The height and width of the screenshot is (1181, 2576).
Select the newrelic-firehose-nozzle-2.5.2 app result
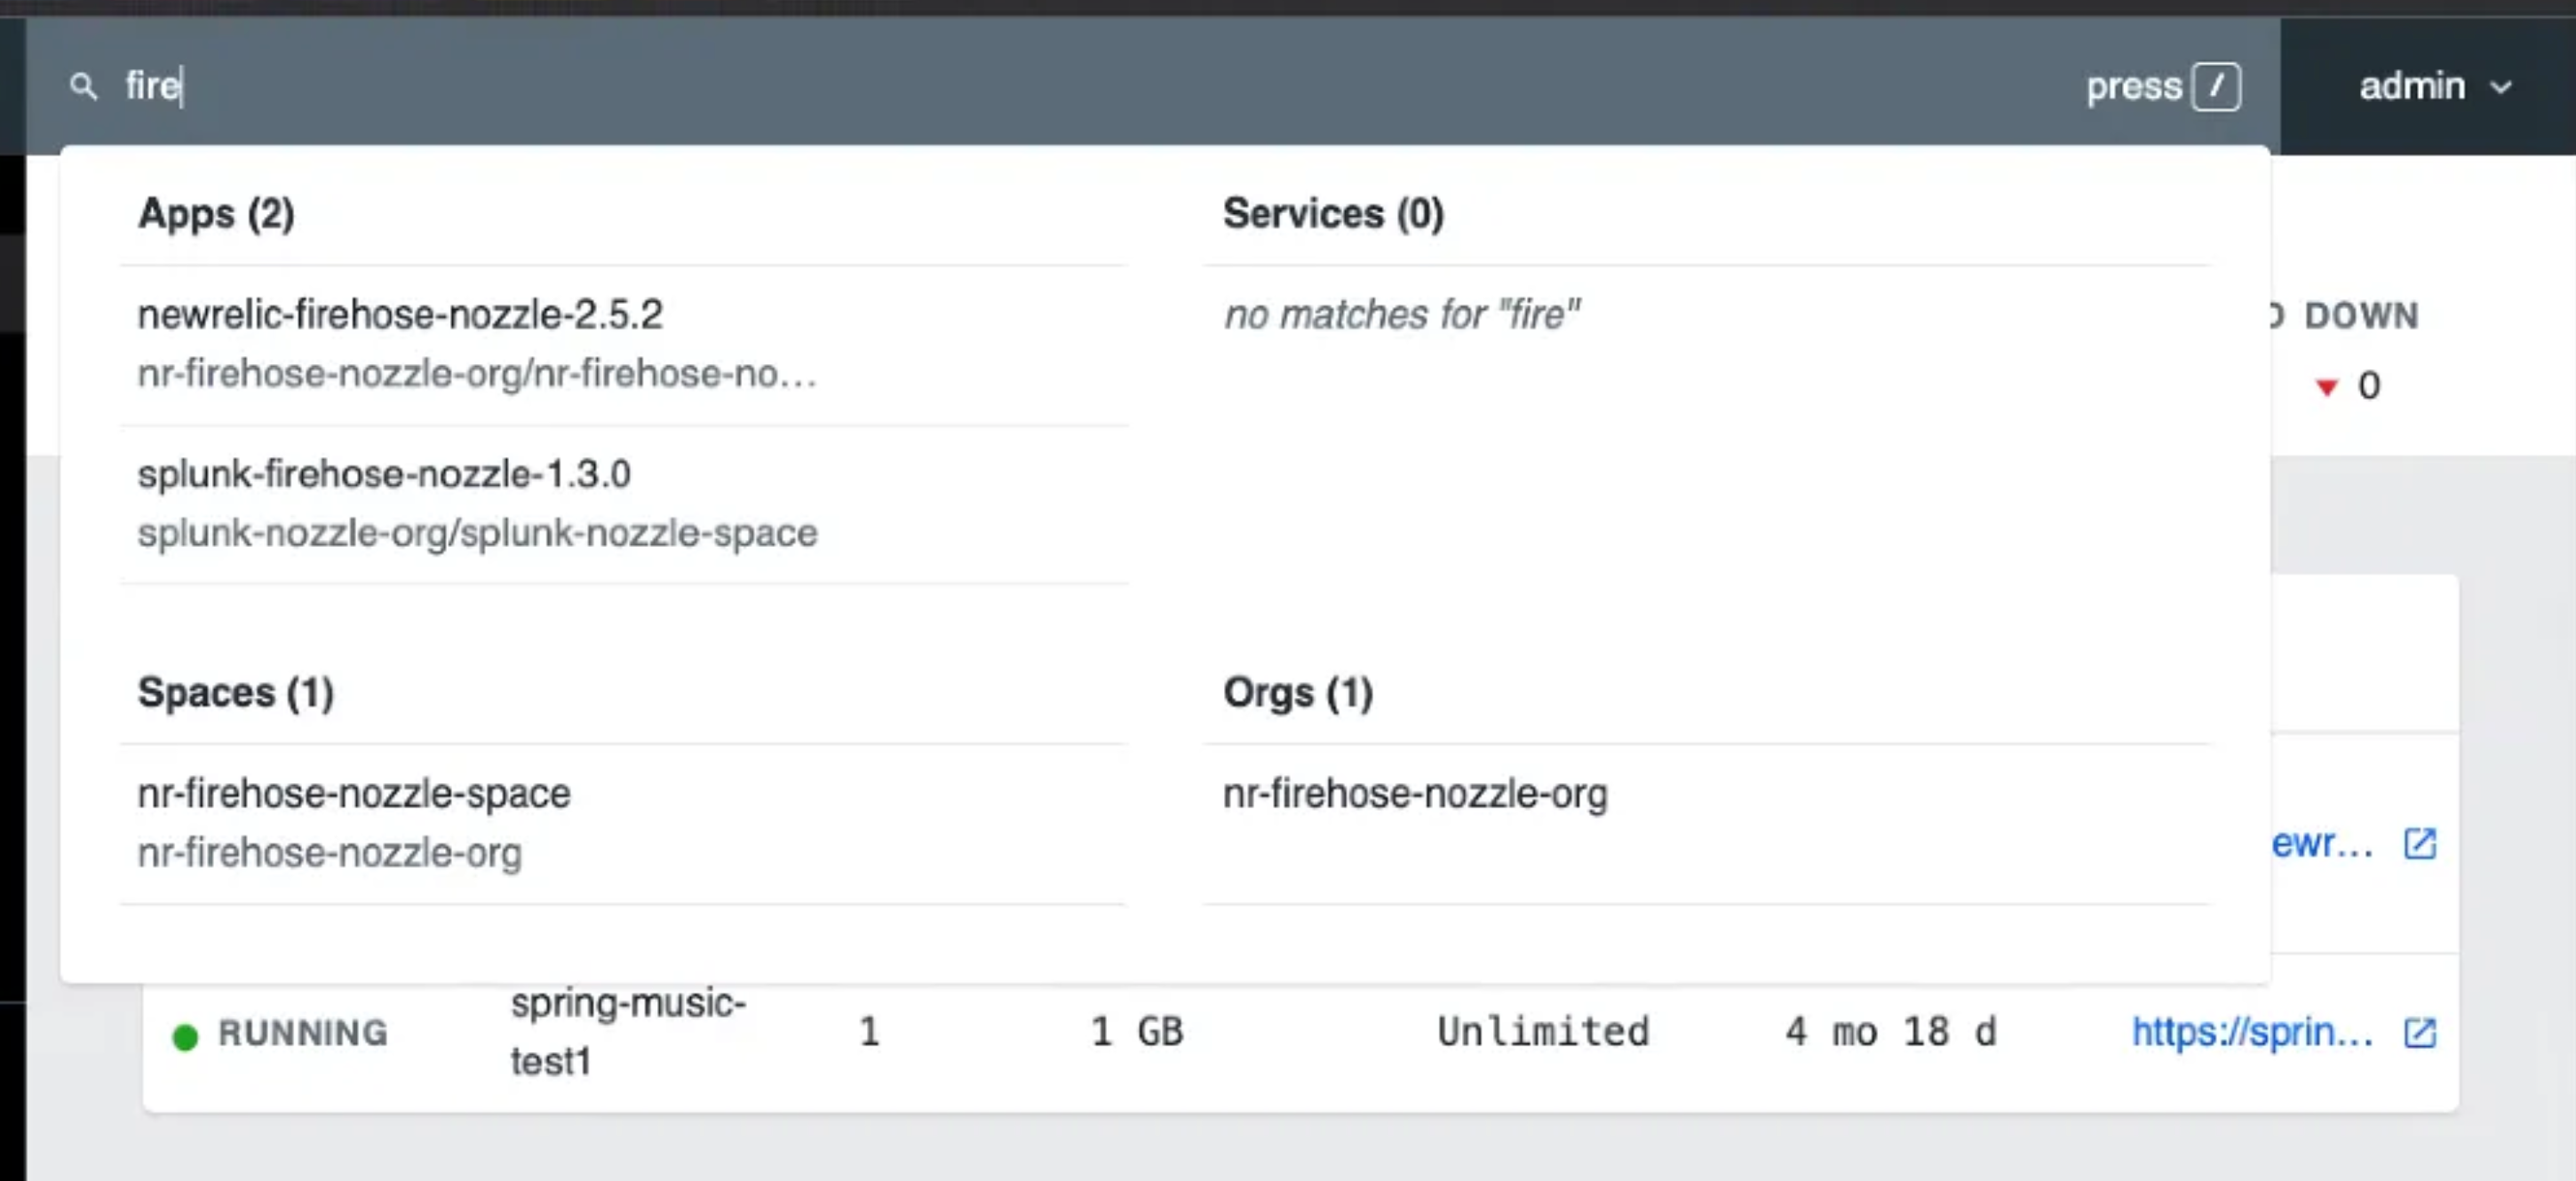tap(400, 315)
